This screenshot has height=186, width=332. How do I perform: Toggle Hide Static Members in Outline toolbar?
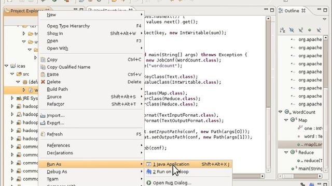[x=301, y=30]
